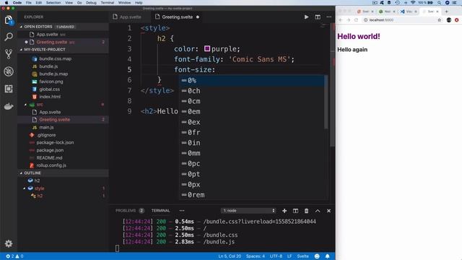Click LF line ending in status bar
Viewport: 462px width, 260px height.
pyautogui.click(x=289, y=256)
